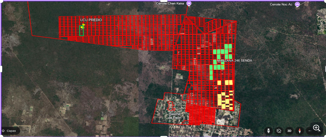Toggle the 3D view button
Viewport: 326px width, 137px height.
click(289, 131)
